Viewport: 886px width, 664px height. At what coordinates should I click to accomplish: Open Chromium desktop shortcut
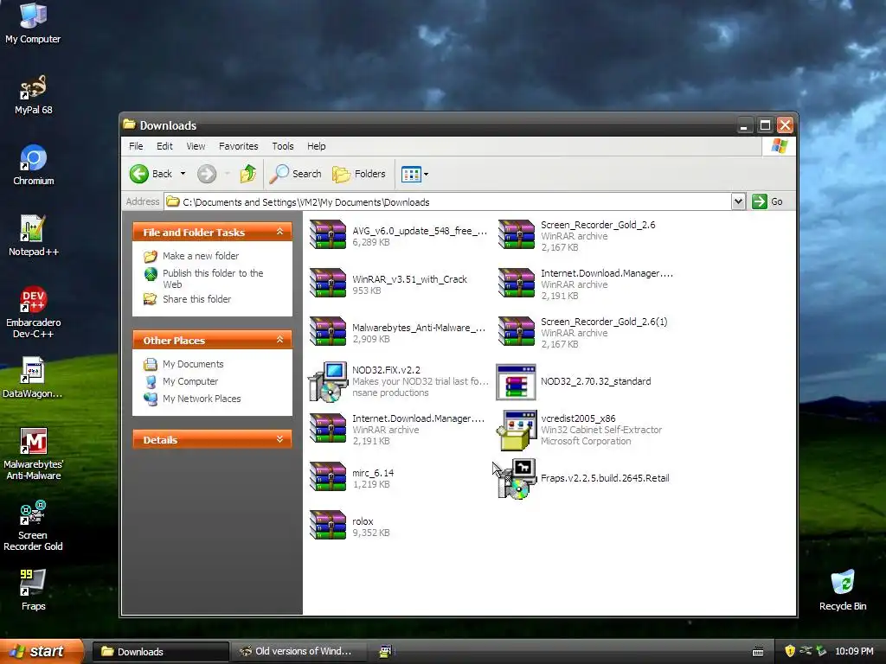[33, 165]
